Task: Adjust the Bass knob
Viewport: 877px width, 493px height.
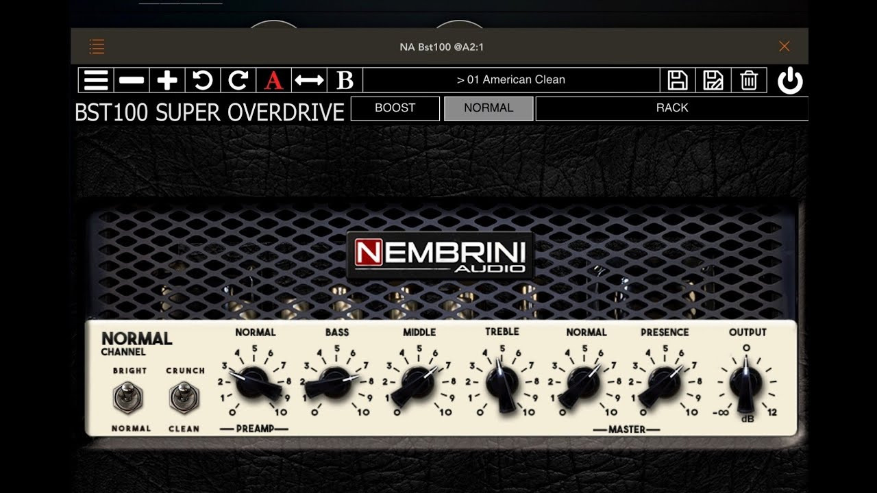Action: 336,383
